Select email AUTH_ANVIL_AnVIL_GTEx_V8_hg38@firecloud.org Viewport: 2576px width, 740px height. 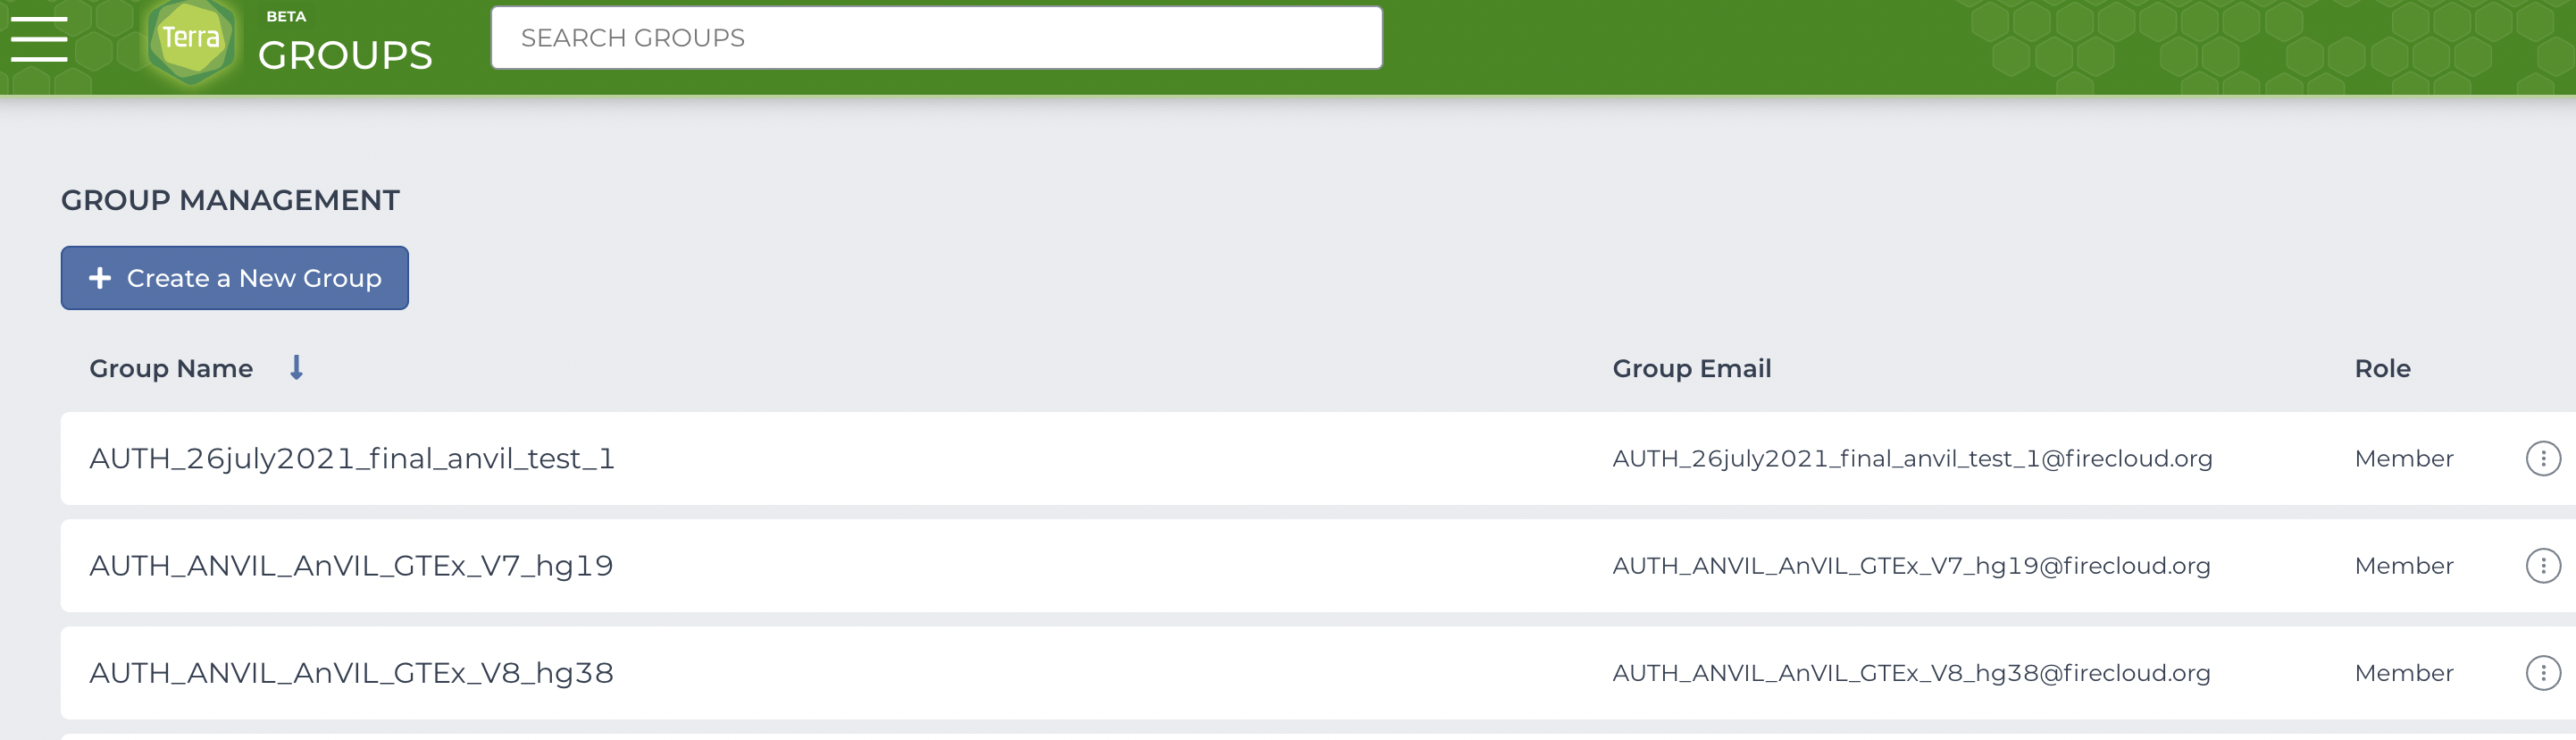tap(1911, 673)
